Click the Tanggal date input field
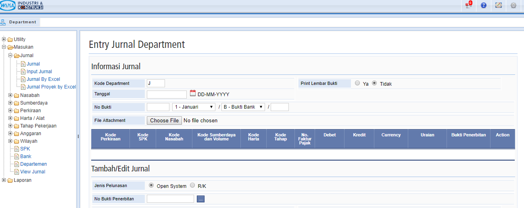524x208 pixels. [x=167, y=94]
